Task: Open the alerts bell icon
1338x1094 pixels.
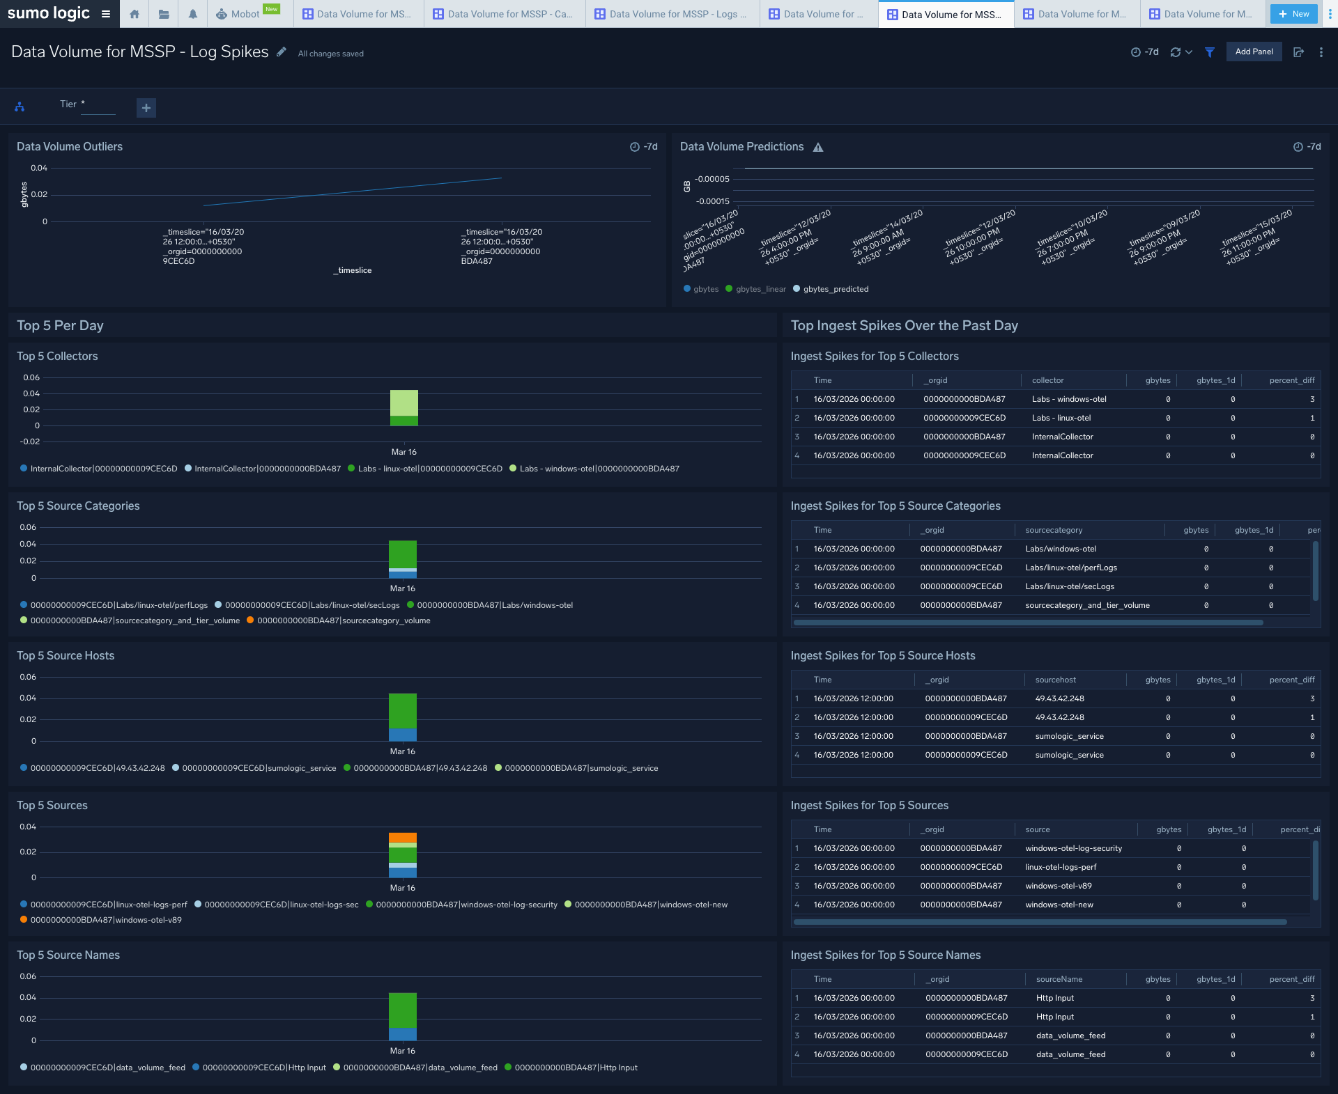Action: pos(193,14)
